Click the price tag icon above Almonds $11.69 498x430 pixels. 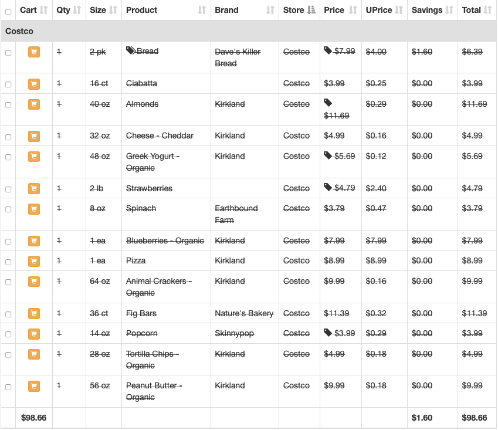point(328,103)
